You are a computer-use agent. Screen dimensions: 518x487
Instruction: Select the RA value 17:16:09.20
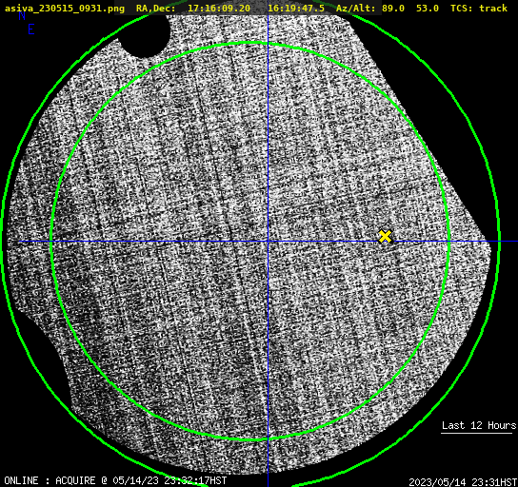click(x=219, y=9)
